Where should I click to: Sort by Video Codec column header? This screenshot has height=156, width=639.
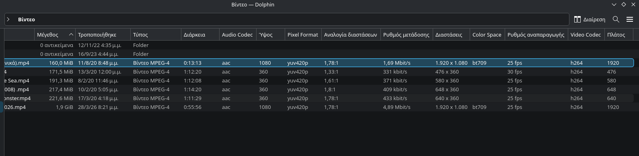tap(586, 35)
